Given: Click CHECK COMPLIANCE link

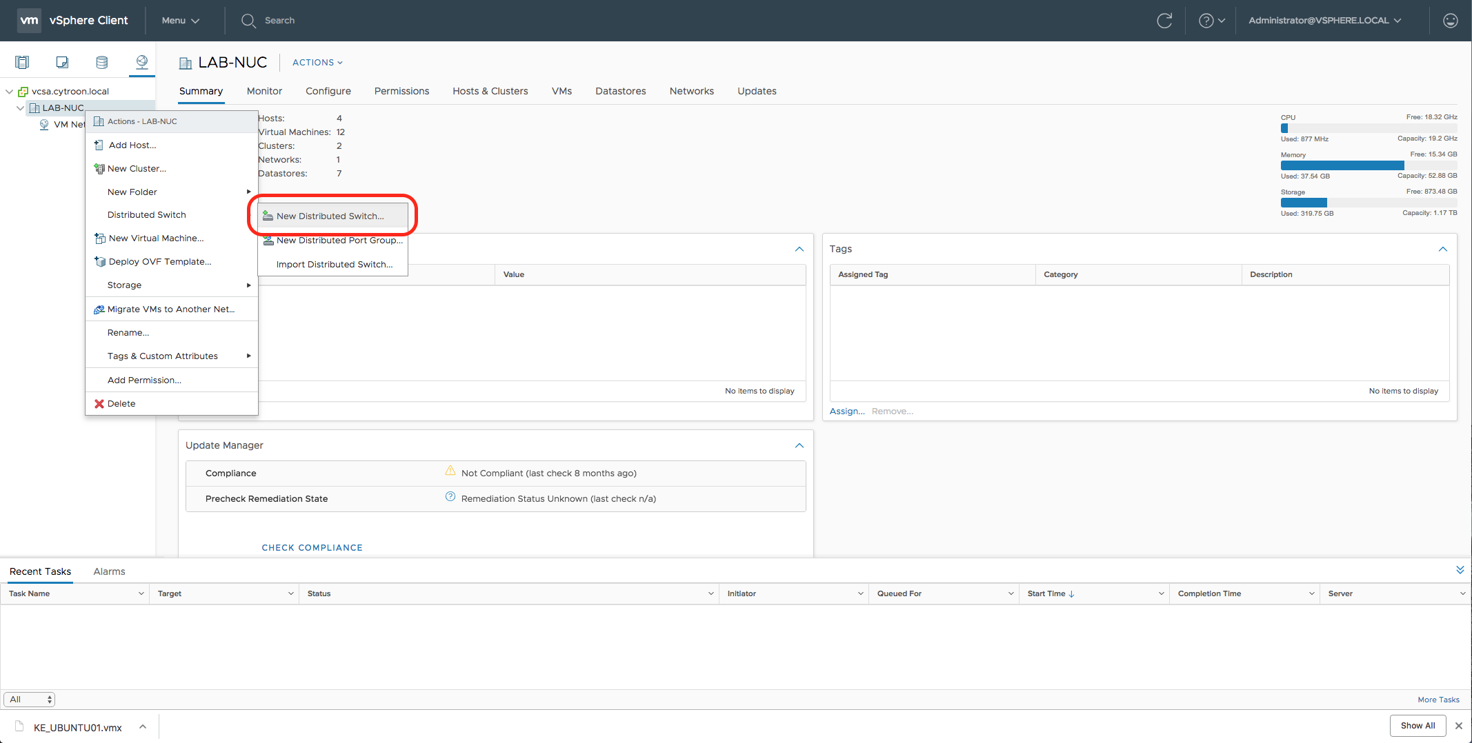Looking at the screenshot, I should [x=312, y=547].
